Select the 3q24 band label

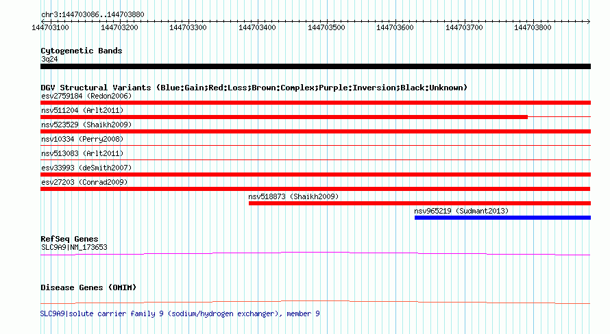(49, 59)
